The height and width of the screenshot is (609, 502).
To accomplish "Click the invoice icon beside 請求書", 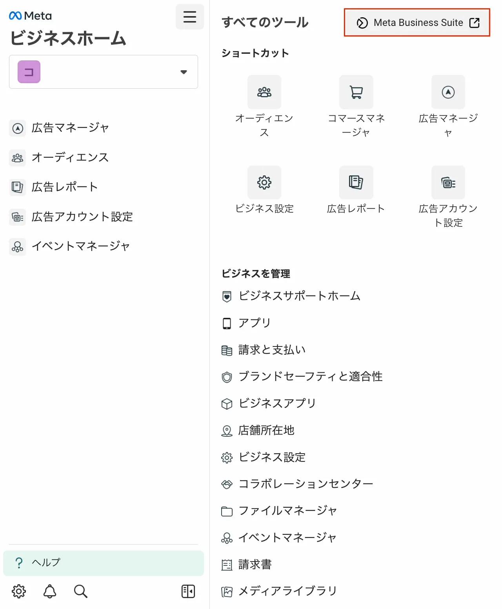I will click(227, 565).
